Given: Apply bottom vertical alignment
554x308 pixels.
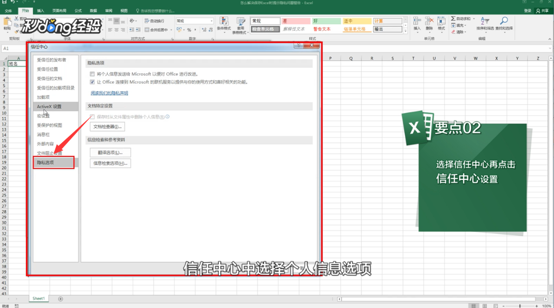Looking at the screenshot, I should (x=123, y=21).
